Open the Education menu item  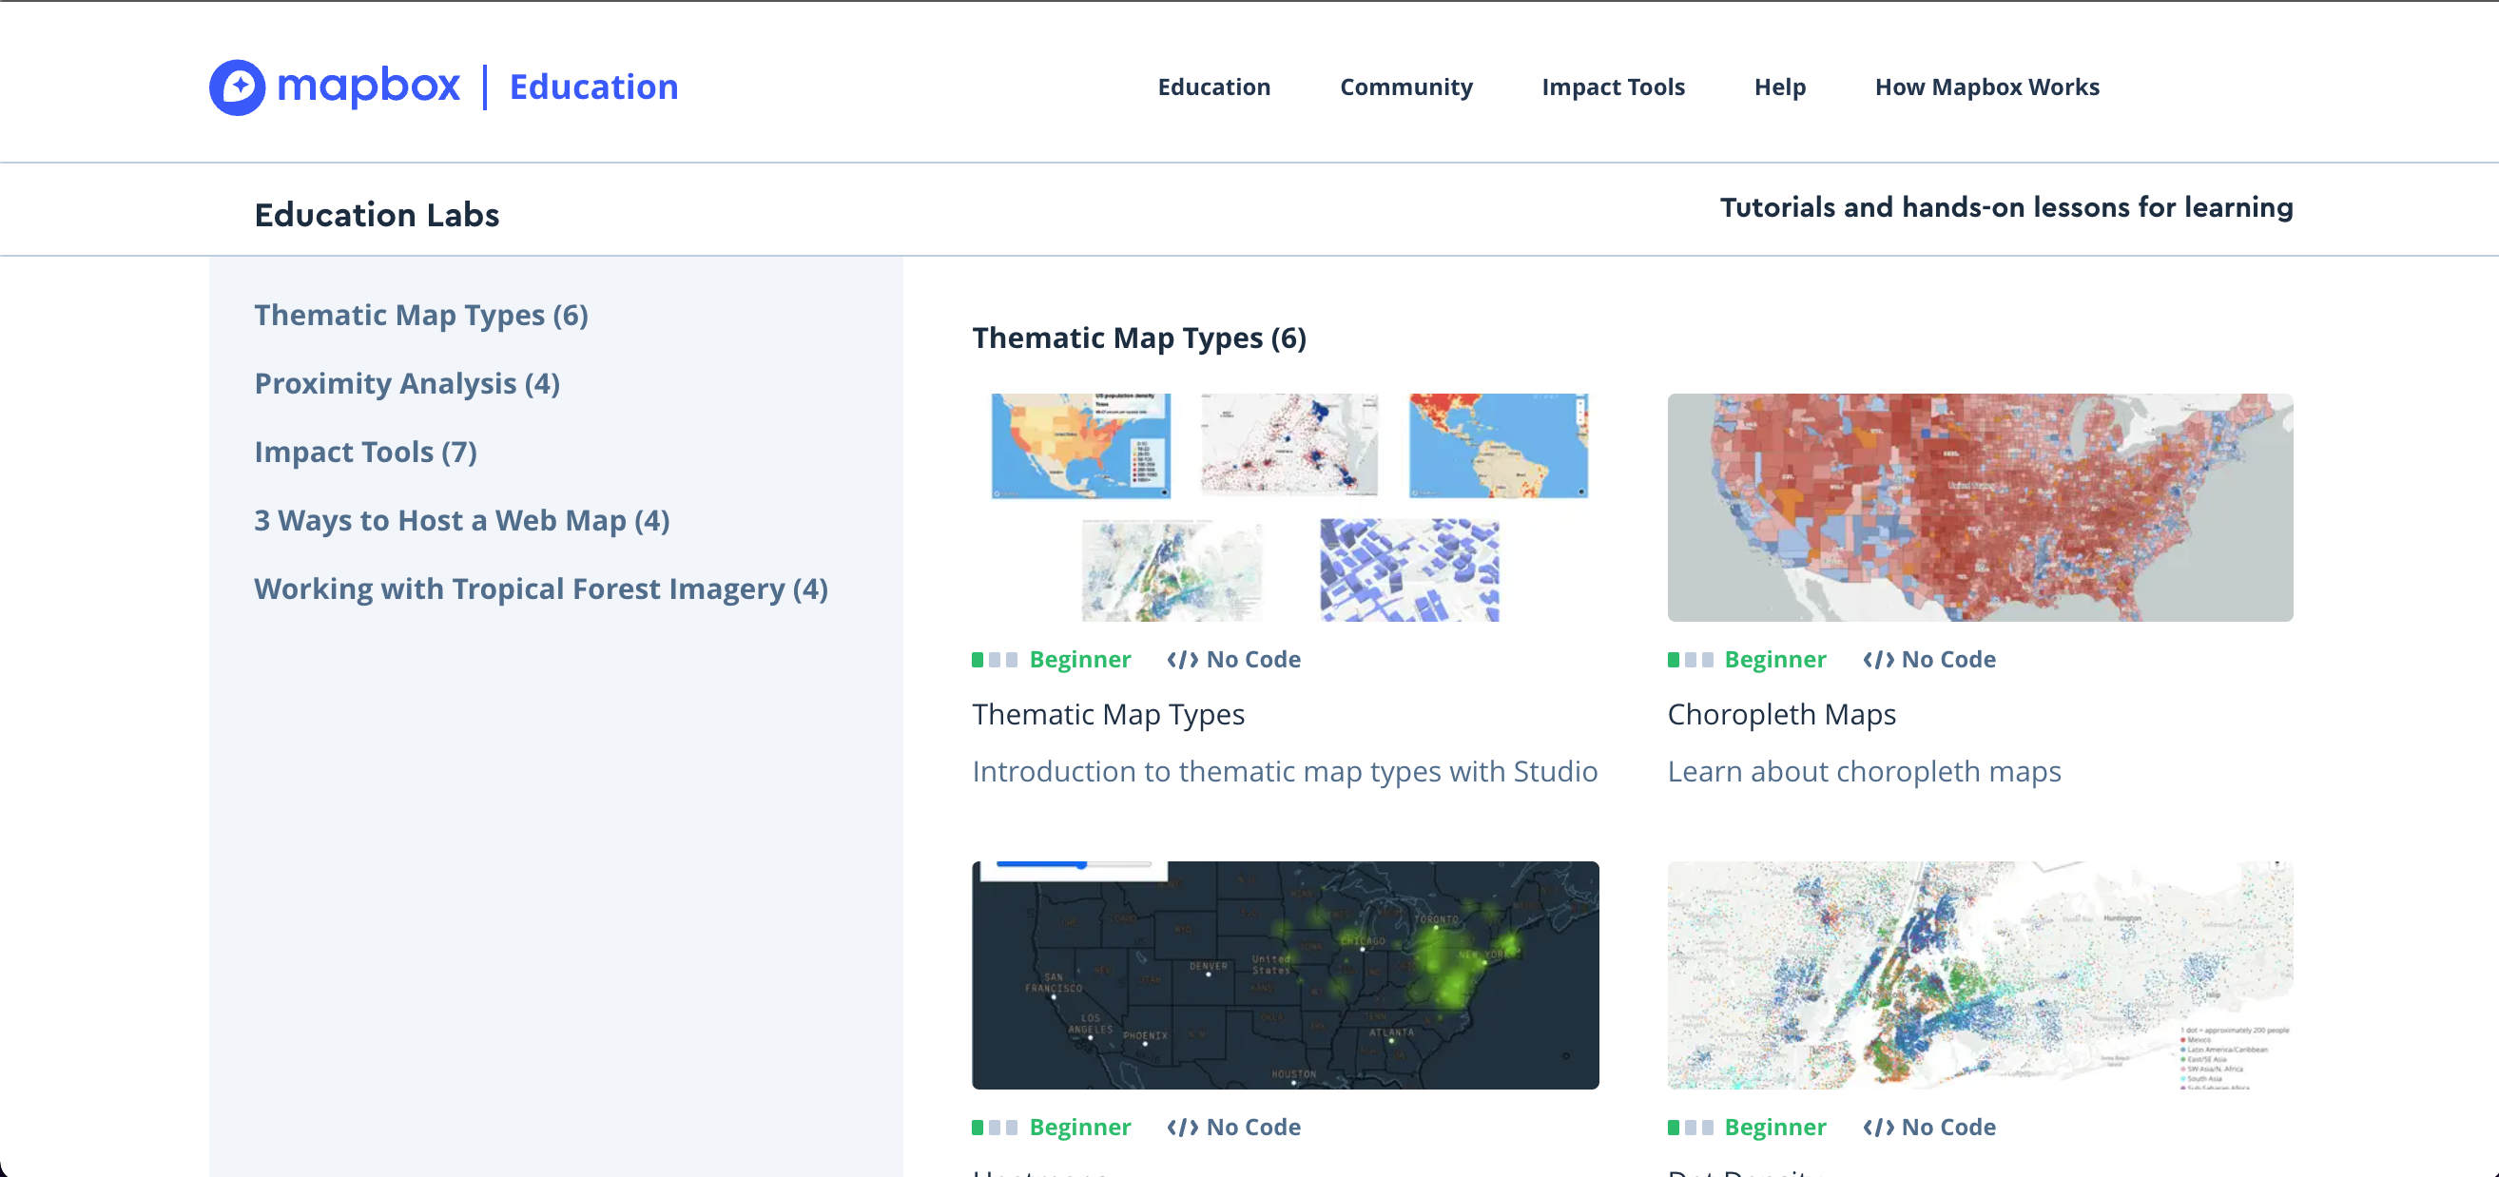[1213, 87]
